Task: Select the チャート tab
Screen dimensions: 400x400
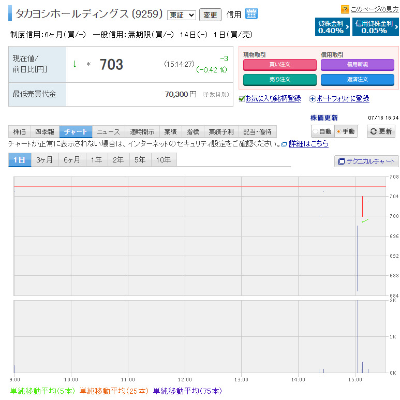Action: pos(76,131)
